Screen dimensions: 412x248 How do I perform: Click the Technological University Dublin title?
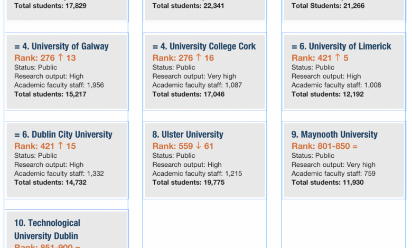[x=47, y=229]
